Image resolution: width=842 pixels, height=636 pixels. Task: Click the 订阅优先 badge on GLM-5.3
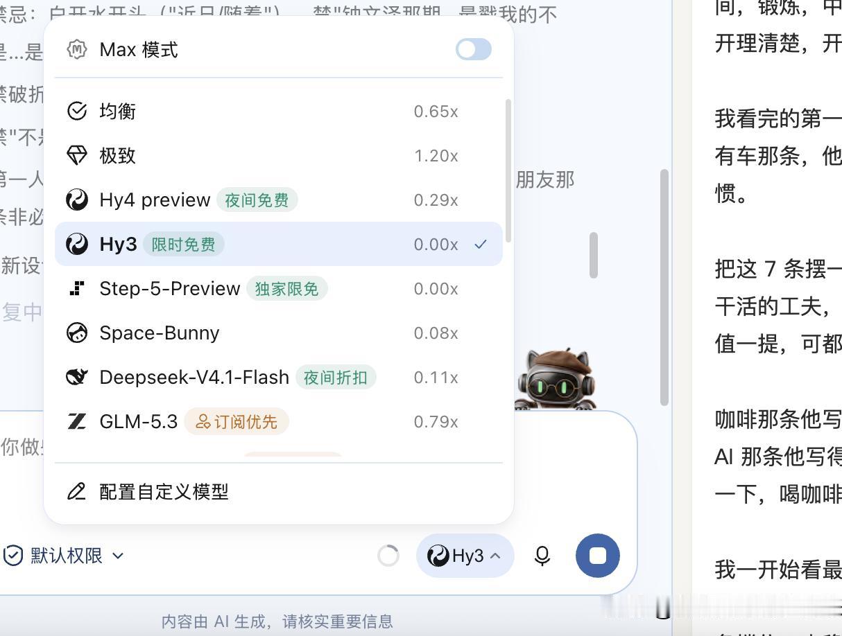[237, 421]
